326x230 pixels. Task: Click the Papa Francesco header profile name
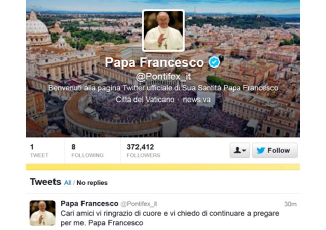pos(154,62)
